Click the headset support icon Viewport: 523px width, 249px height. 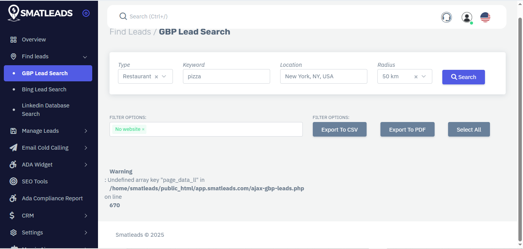click(446, 17)
